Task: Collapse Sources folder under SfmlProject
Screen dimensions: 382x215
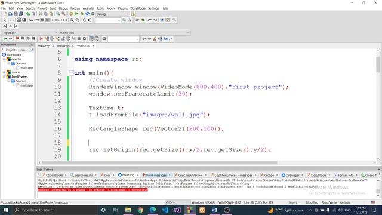Action: pos(9,81)
